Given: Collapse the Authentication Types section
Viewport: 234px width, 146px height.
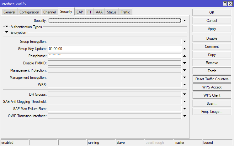Looking at the screenshot, I should [x=7, y=27].
